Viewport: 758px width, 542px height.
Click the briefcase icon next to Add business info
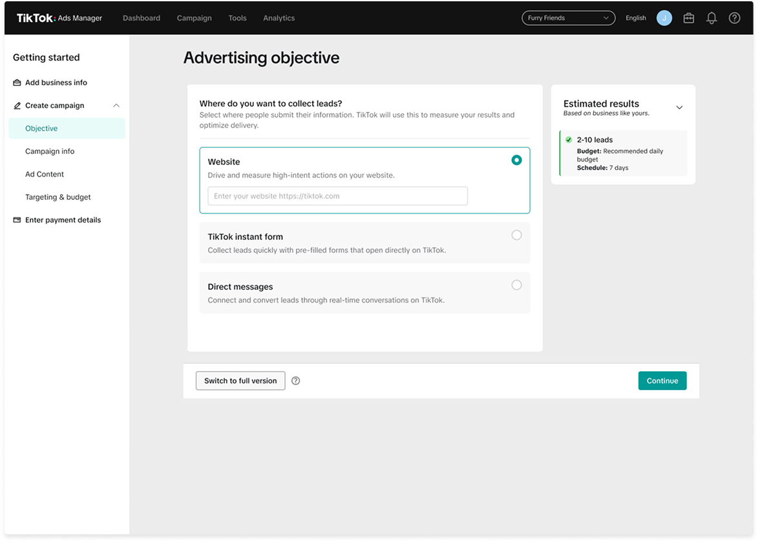coord(17,82)
